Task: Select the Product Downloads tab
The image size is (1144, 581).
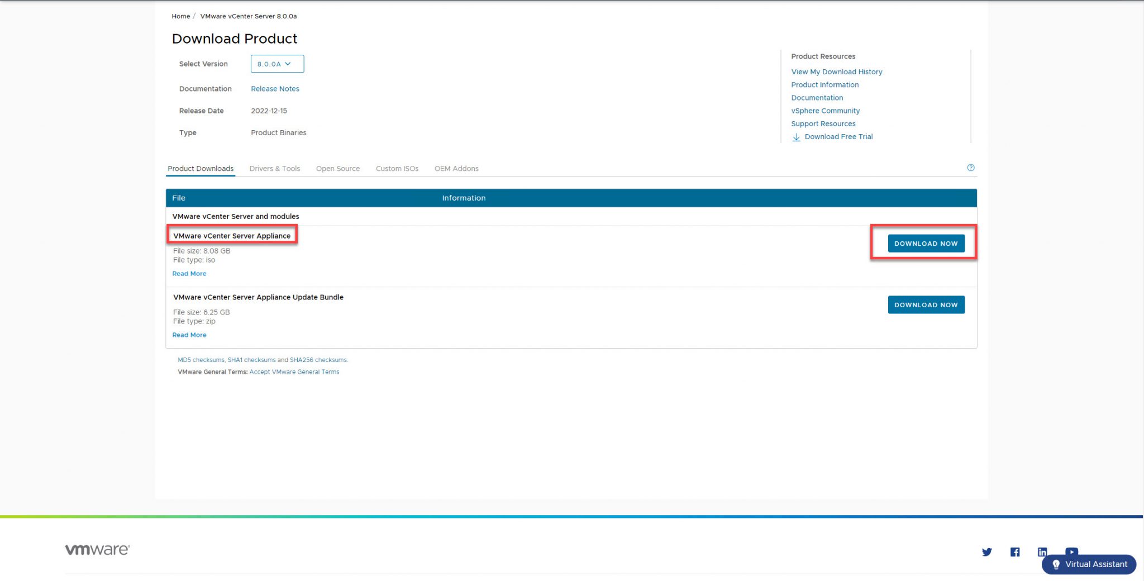Action: click(200, 168)
